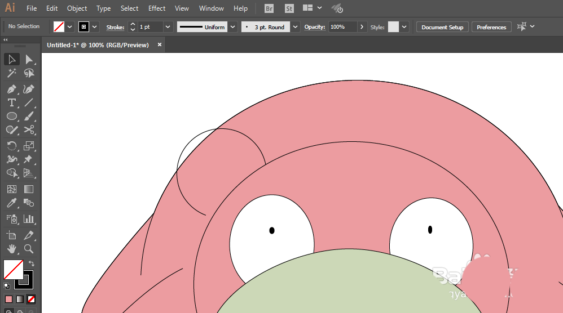Screen dimensions: 563x313
Task: Activate the Eyedropper tool
Action: 11,203
